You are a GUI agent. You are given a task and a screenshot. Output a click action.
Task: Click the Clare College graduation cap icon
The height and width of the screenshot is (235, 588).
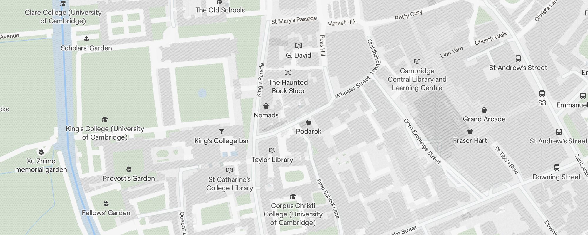tap(63, 3)
